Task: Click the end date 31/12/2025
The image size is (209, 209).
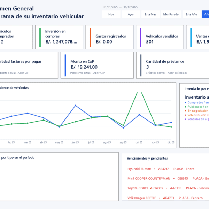Action: click(x=131, y=7)
